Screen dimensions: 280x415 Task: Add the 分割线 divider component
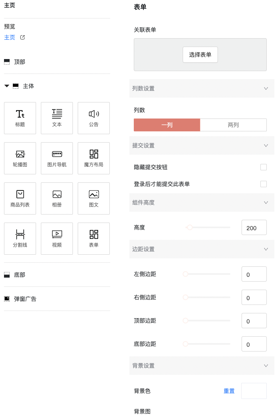coord(20,239)
